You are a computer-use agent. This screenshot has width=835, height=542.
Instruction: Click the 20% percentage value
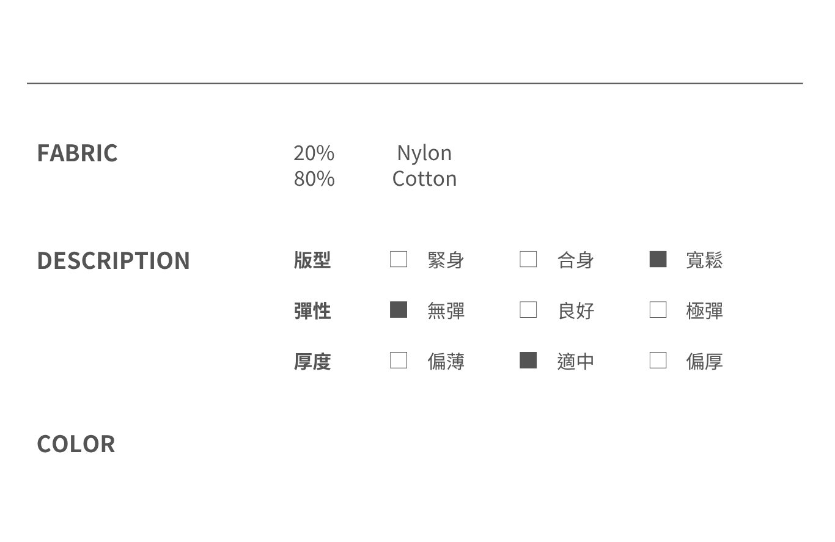click(314, 153)
